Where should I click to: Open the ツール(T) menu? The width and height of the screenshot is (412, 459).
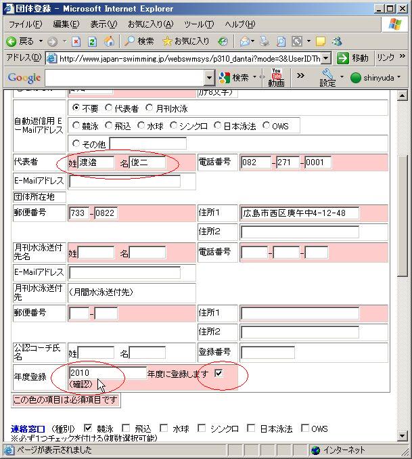point(199,24)
